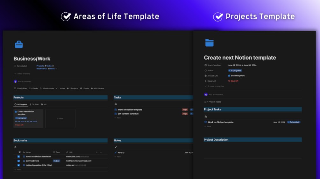Click the avatar beside Business/Work comment field
Viewport: 320px width, 179px height.
pos(15,81)
